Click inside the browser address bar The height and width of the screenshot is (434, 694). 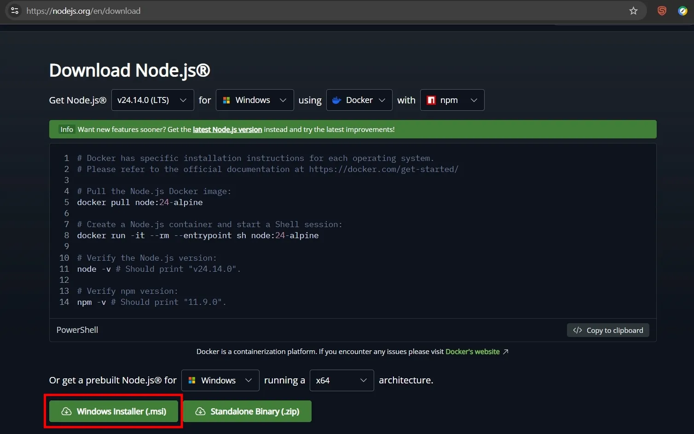tap(276, 11)
